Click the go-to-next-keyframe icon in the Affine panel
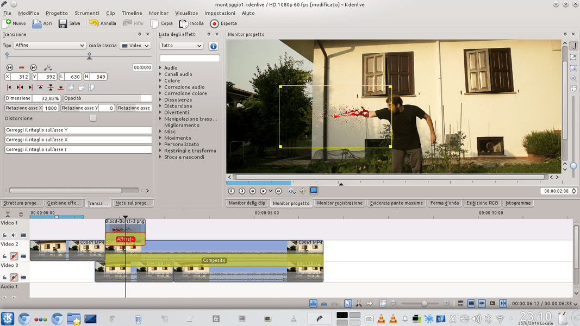 tap(33, 67)
